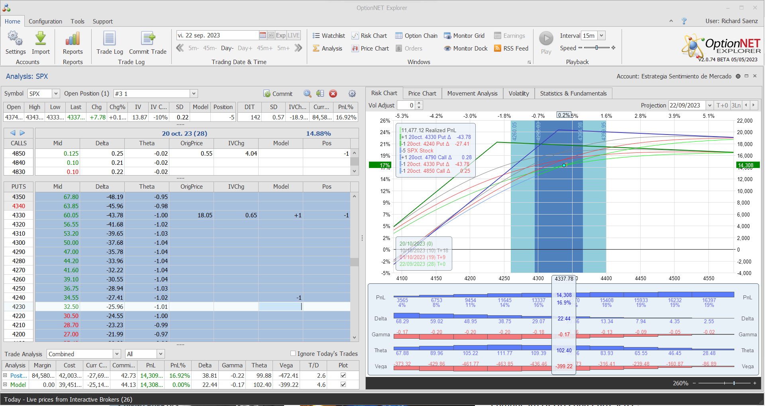Click the Import download icon
This screenshot has height=406, width=765.
coord(41,39)
